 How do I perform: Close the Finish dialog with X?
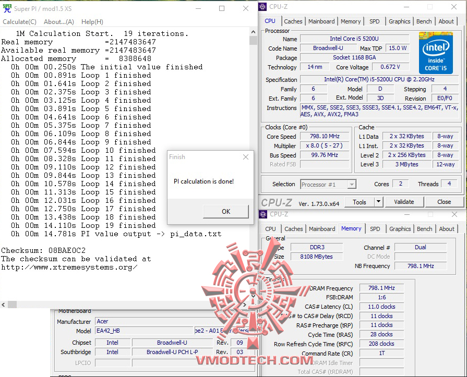click(246, 157)
